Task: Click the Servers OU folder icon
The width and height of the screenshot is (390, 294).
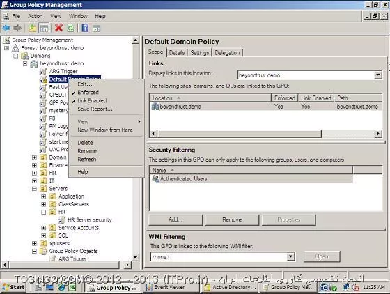Action: pos(43,189)
